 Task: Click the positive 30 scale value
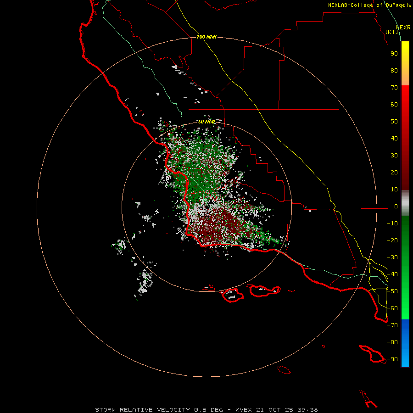(x=394, y=156)
